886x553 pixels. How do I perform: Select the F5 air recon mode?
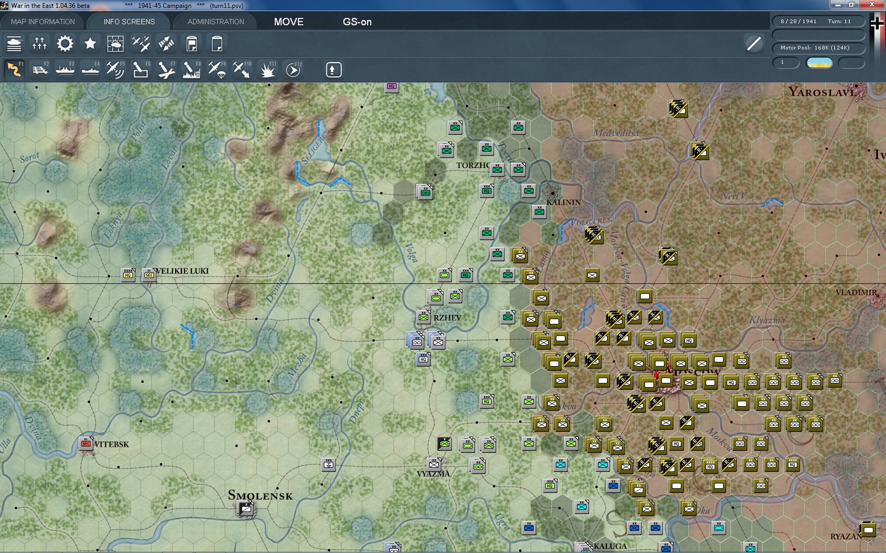click(115, 70)
